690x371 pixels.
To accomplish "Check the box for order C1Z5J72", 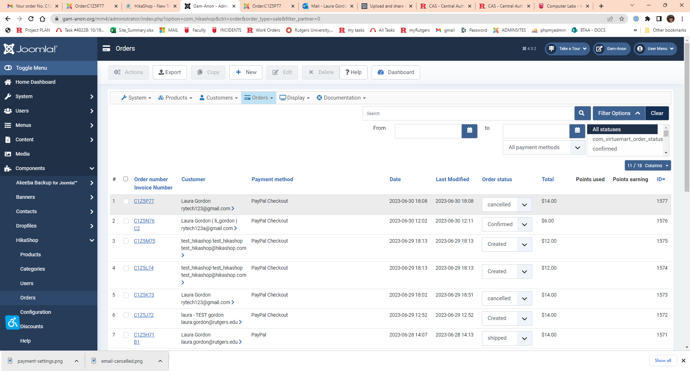I will coord(126,315).
